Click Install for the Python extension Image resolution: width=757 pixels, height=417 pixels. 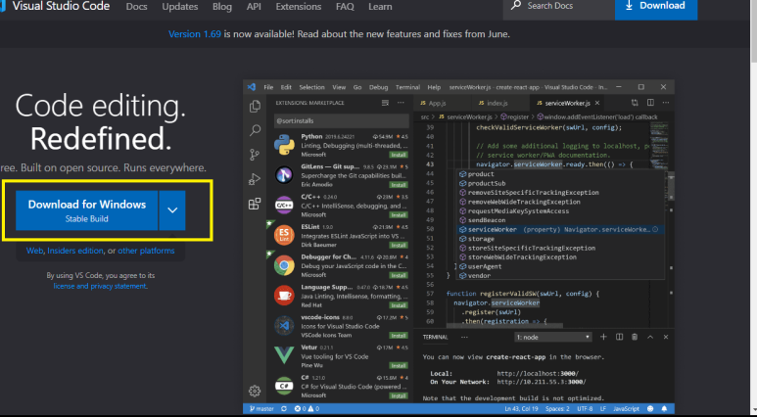399,155
